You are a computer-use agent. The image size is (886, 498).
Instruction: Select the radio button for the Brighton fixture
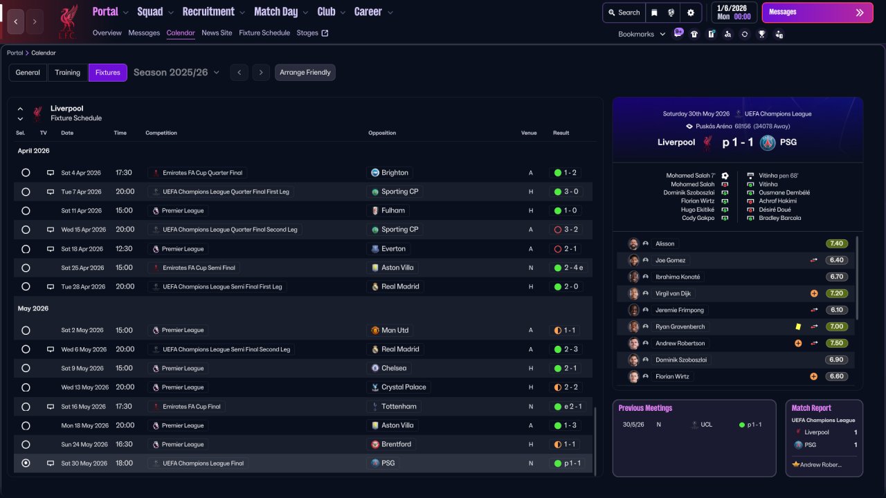(x=26, y=173)
